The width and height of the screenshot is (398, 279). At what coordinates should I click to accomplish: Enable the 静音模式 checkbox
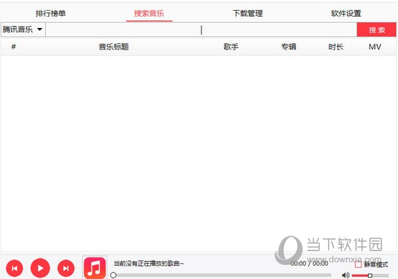pos(358,264)
